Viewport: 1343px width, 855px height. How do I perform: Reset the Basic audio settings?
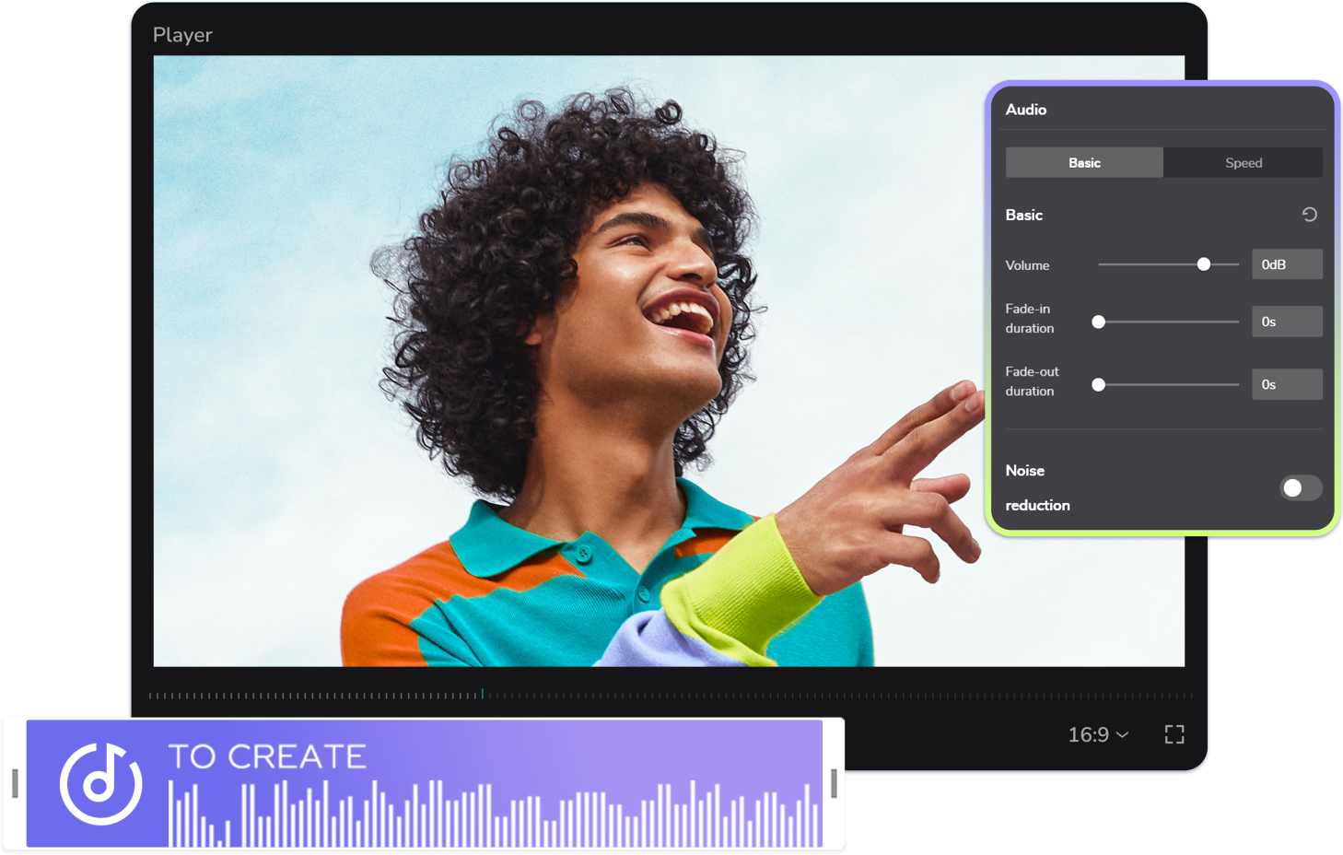coord(1309,215)
